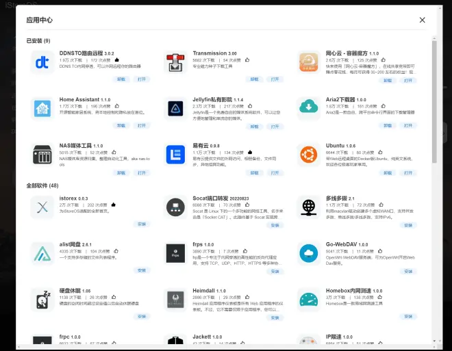
Task: Uninstall Transmission with 卸载 button
Action: click(254, 79)
